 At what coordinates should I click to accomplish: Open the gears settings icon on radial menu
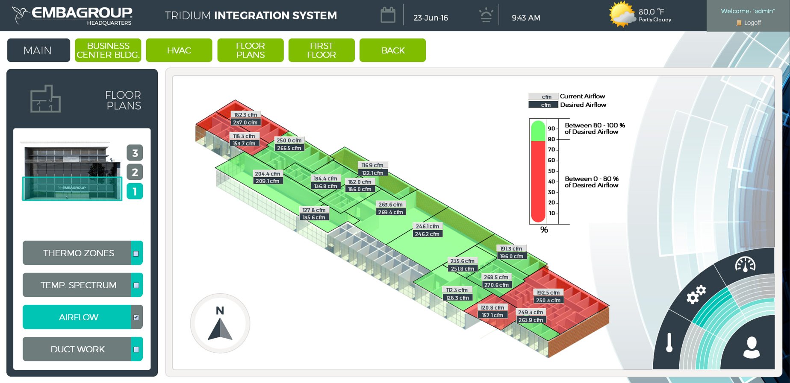(x=696, y=295)
